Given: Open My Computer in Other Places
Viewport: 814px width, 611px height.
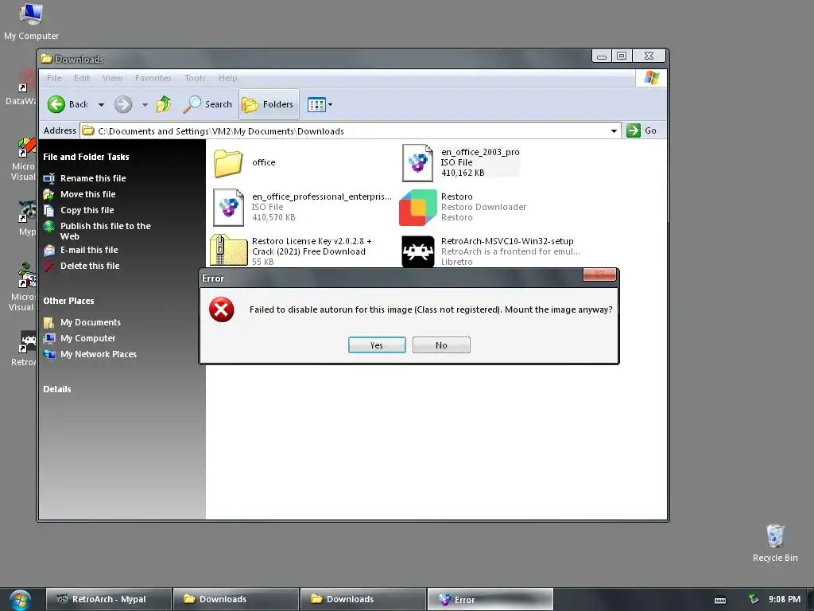Looking at the screenshot, I should tap(87, 338).
